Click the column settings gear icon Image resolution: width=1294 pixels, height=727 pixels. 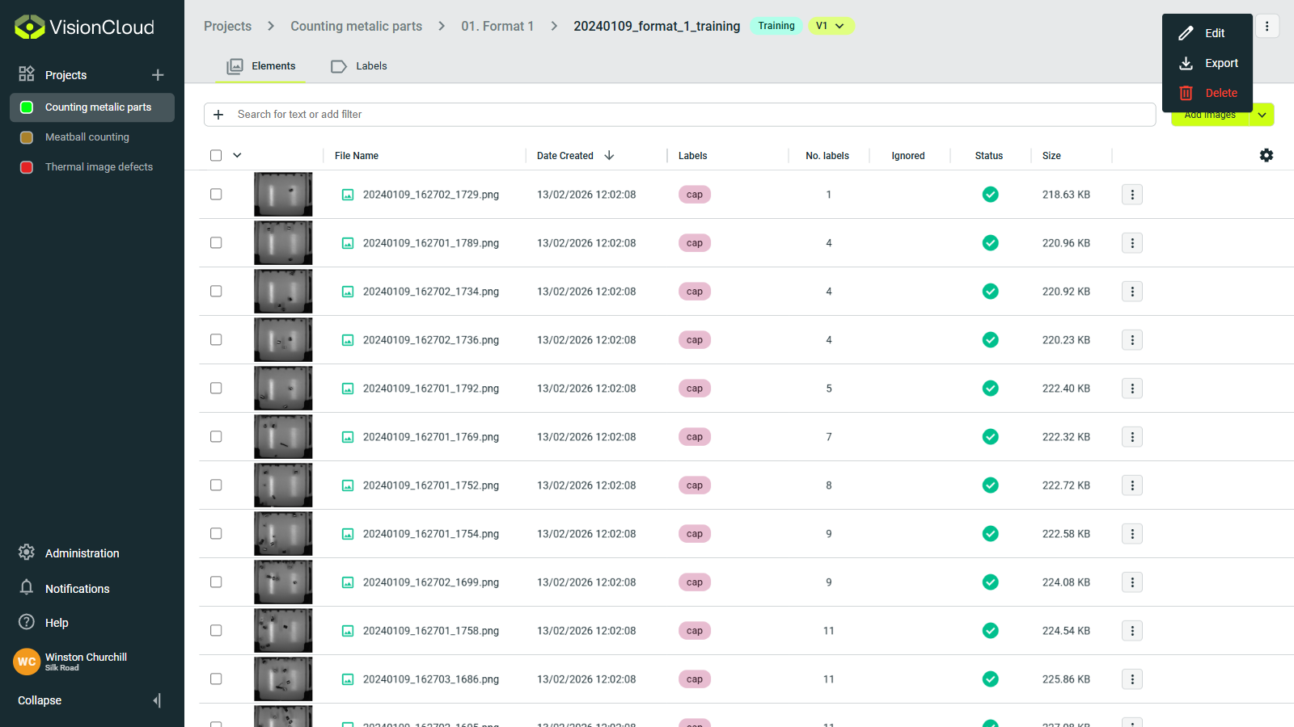(1266, 154)
